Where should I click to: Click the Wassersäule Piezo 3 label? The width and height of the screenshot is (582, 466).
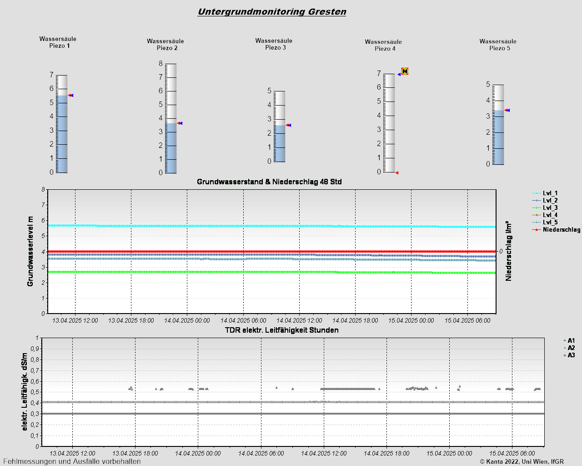(x=274, y=44)
